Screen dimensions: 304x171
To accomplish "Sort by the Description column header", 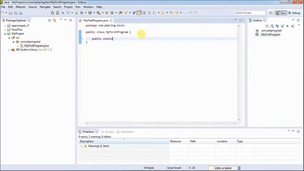I will pos(123,142).
